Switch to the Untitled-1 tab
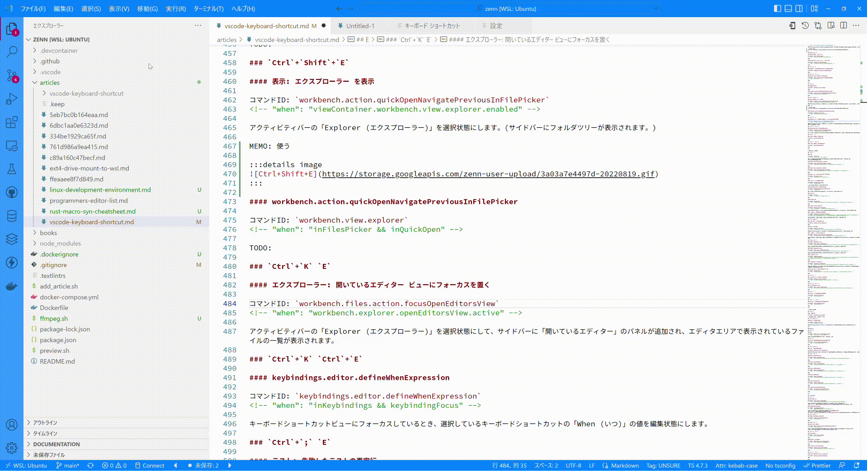867x471 pixels. pyautogui.click(x=360, y=26)
